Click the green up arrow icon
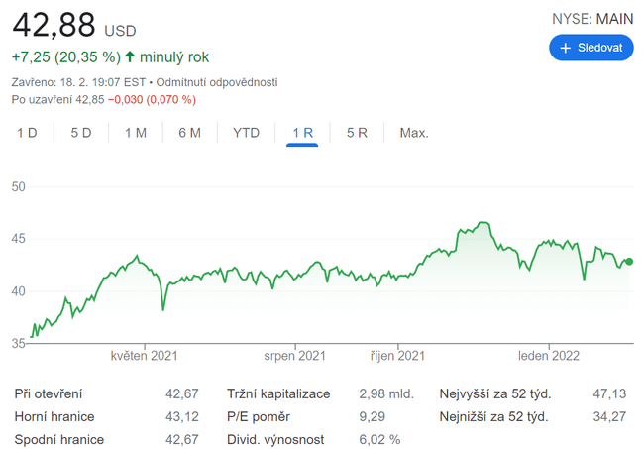Screen dimensions: 644x449 (130, 57)
